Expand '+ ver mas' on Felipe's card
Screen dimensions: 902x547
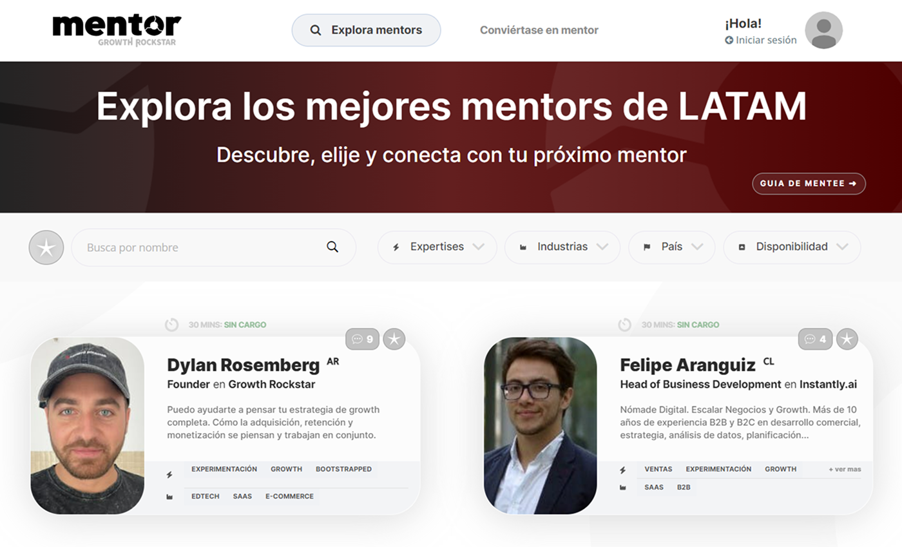click(845, 469)
